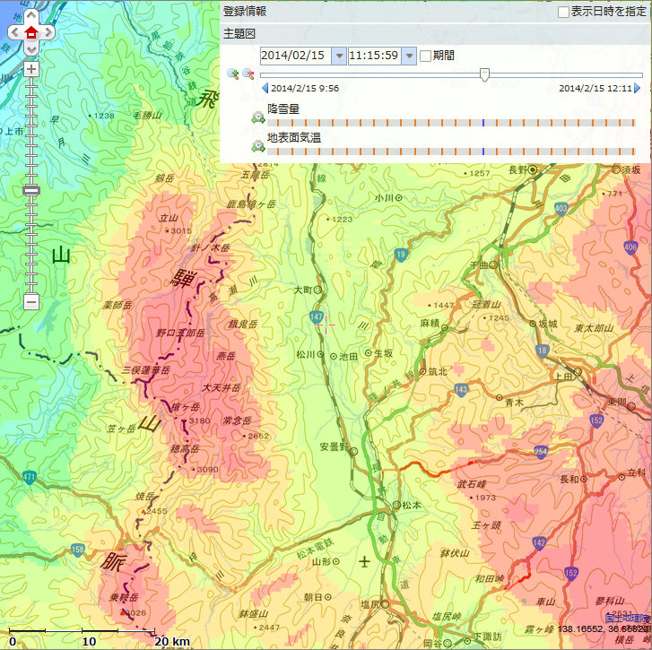The image size is (652, 650).
Task: Open the date dropdown for 2014/02/15
Action: point(339,56)
